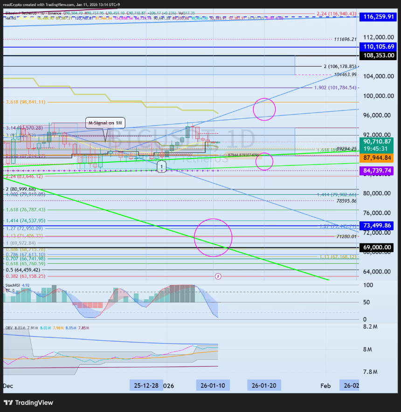Click the StochRSI axis value 50
This screenshot has height=412, width=401.
[366, 302]
